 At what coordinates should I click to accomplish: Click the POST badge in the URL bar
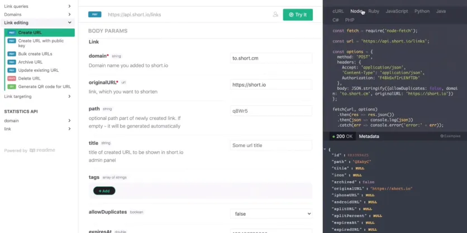[x=96, y=14]
